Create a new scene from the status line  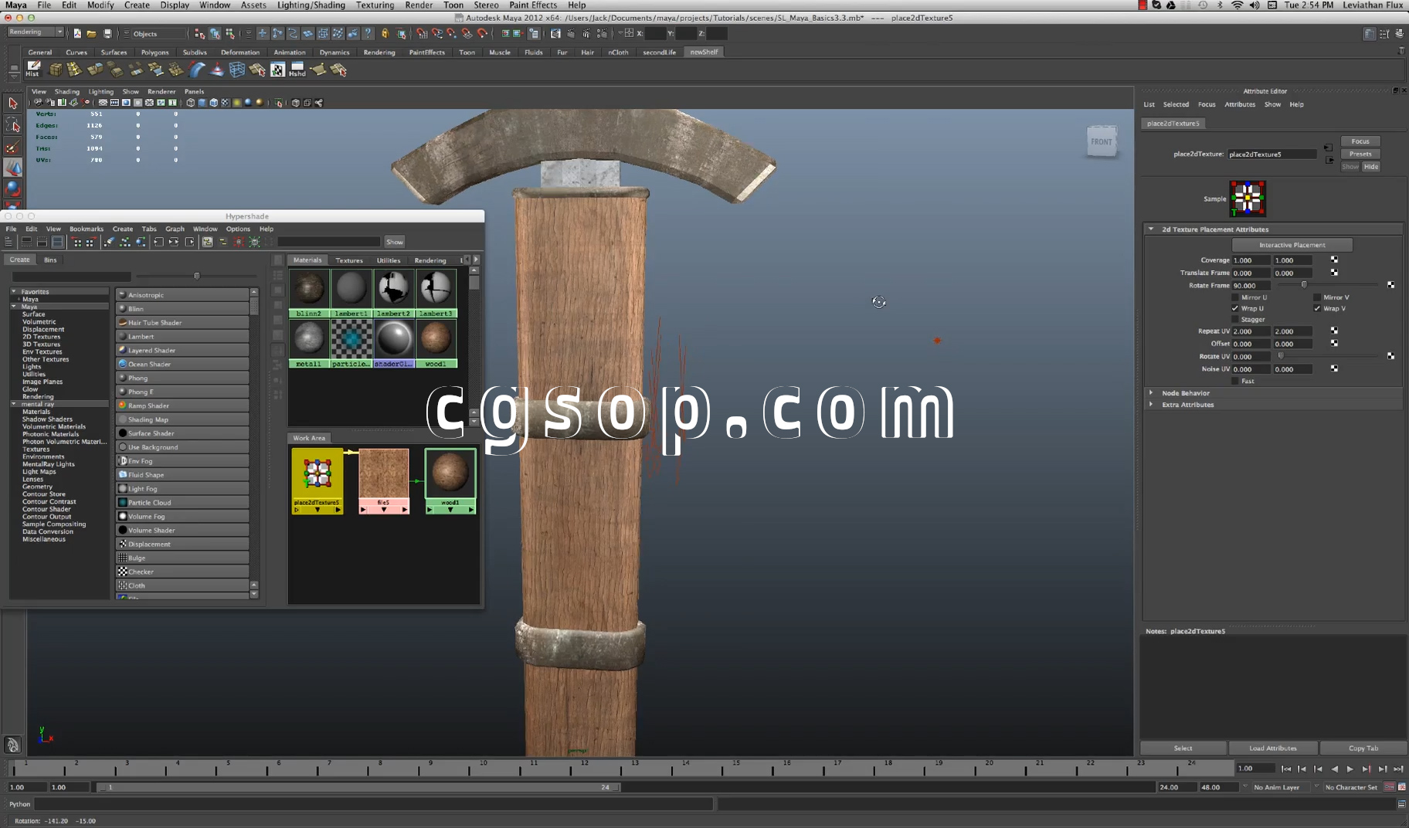click(77, 33)
